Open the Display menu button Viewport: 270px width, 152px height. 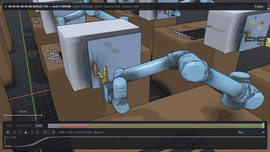click(259, 6)
